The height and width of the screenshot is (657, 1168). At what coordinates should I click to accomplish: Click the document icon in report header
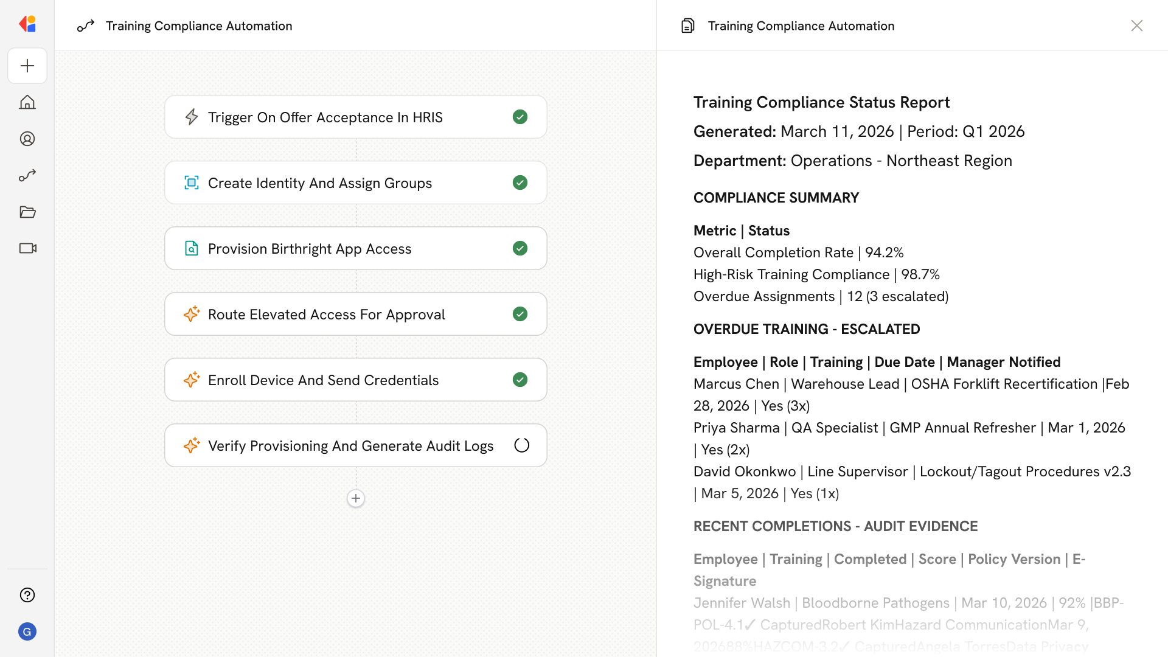coord(687,26)
